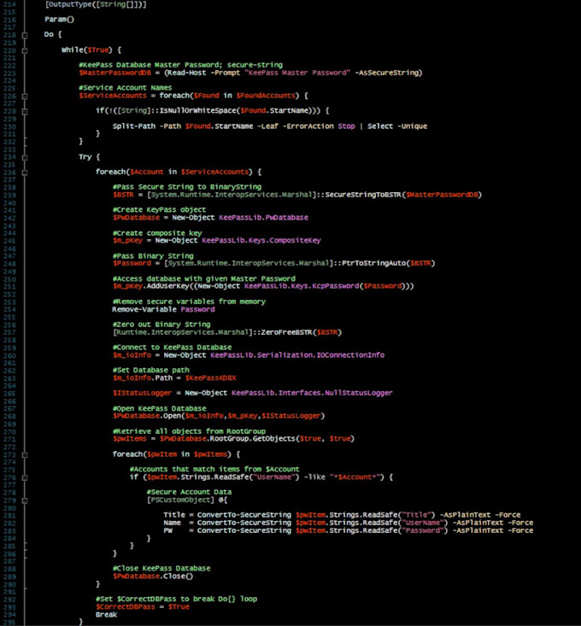
Task: Click the comment '#Zero out Binary String'
Action: [x=161, y=325]
